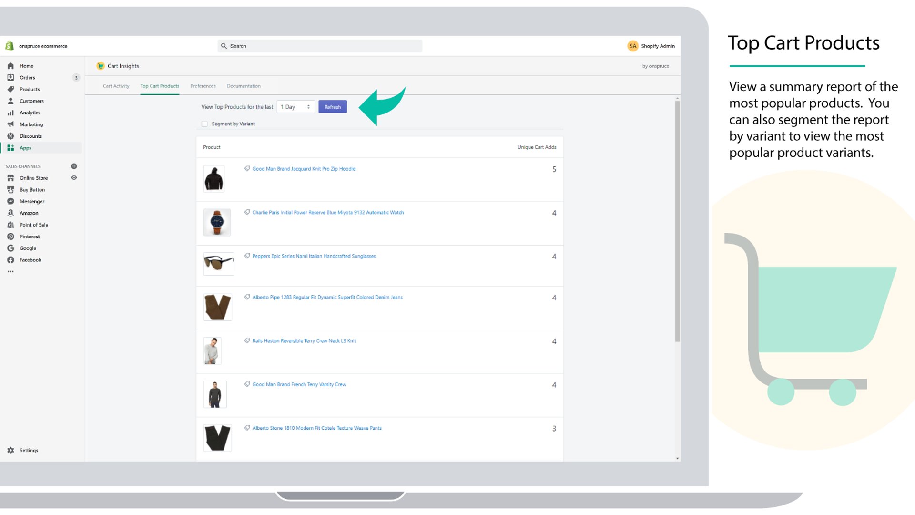Click the scrollbar down arrow
915x515 pixels.
point(677,458)
